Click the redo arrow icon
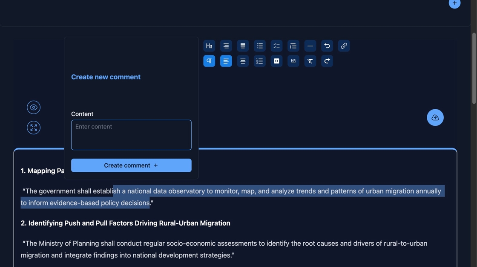The image size is (477, 267). [x=327, y=61]
